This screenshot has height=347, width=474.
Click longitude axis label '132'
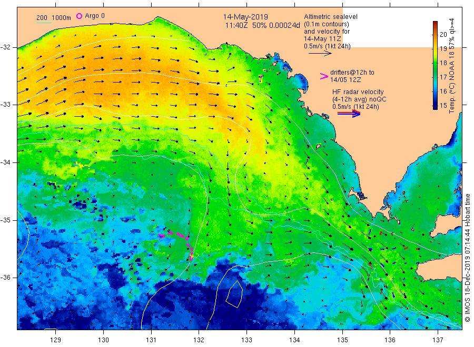(199, 340)
